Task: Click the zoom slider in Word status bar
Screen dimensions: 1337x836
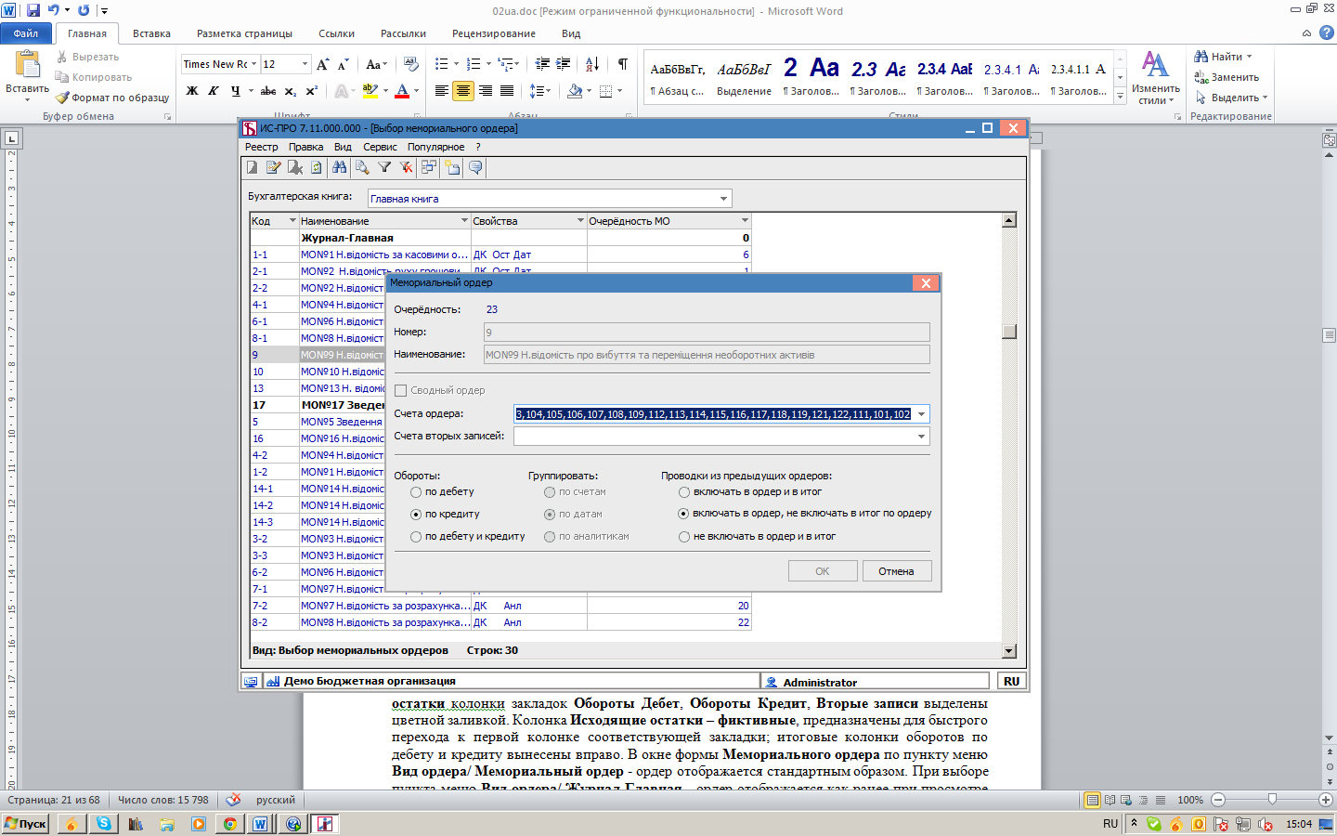Action: [1272, 800]
